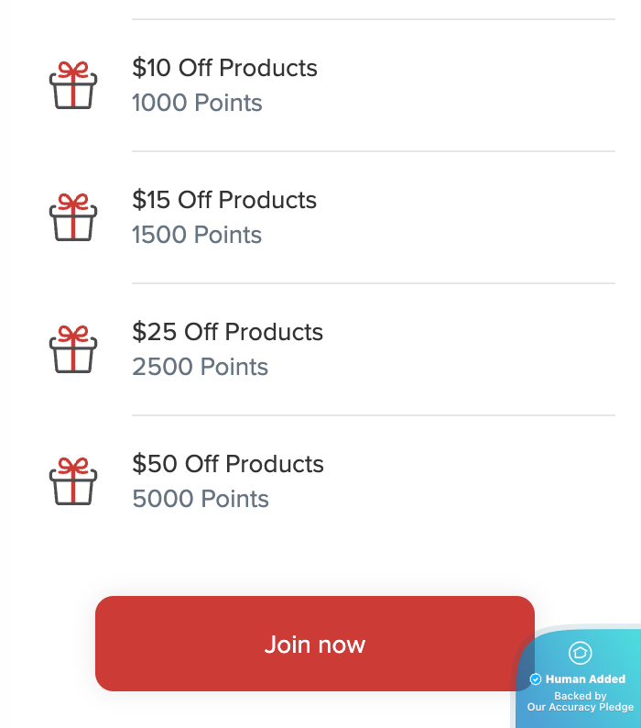Click the gift icon for $10 Off
This screenshot has width=641, height=728.
[x=72, y=85]
